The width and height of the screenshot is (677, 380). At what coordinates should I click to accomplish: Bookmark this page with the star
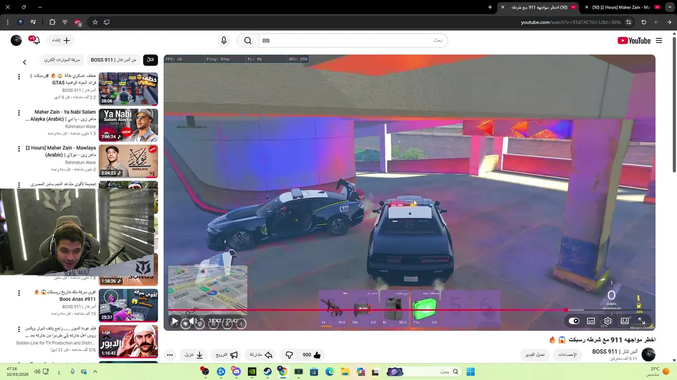click(95, 22)
